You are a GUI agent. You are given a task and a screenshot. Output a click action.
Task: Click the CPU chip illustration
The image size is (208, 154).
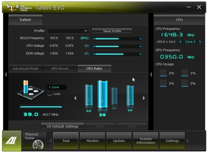31,90
